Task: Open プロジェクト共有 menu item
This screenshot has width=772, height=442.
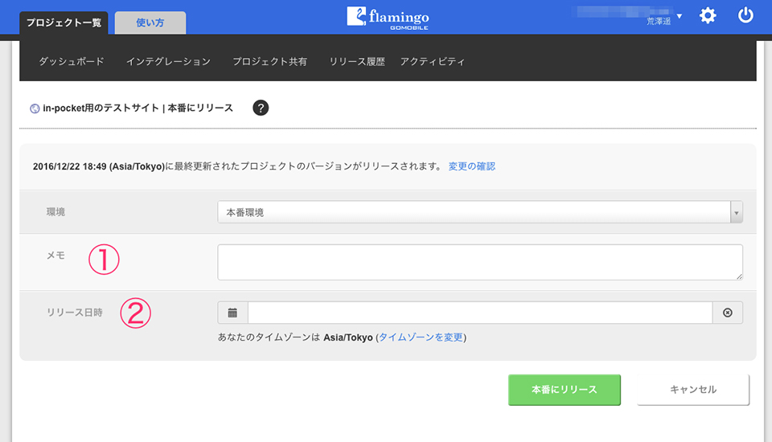Action: coord(270,62)
